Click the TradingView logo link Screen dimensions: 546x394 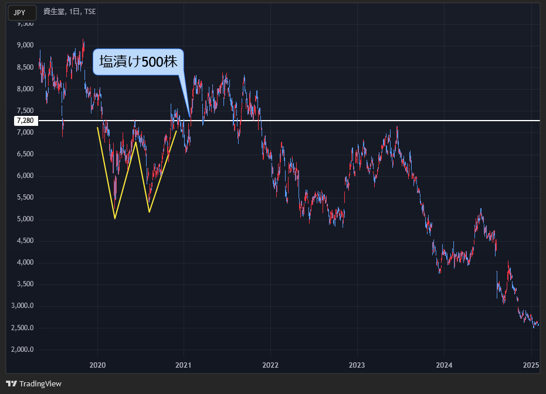point(34,383)
